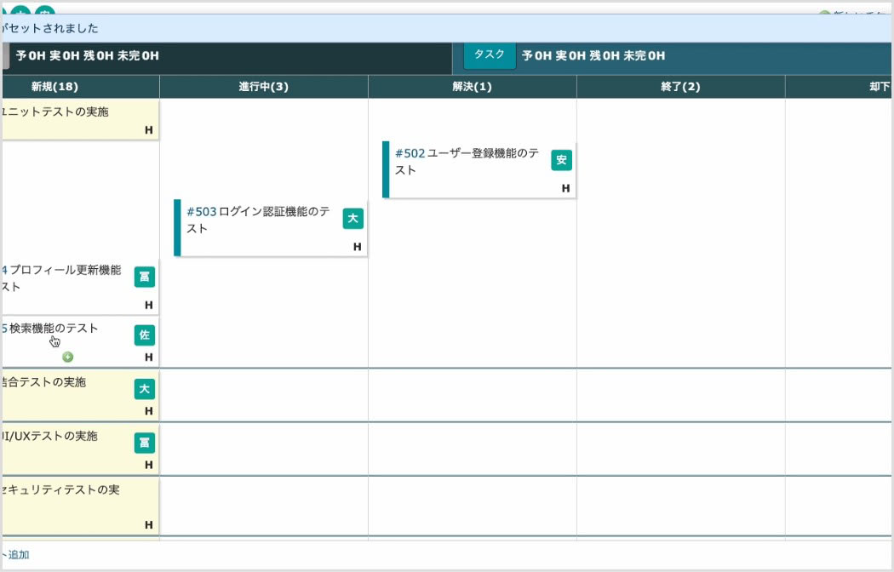Click the H label on task #502 card
Screen dimensions: 894x572
tap(565, 189)
